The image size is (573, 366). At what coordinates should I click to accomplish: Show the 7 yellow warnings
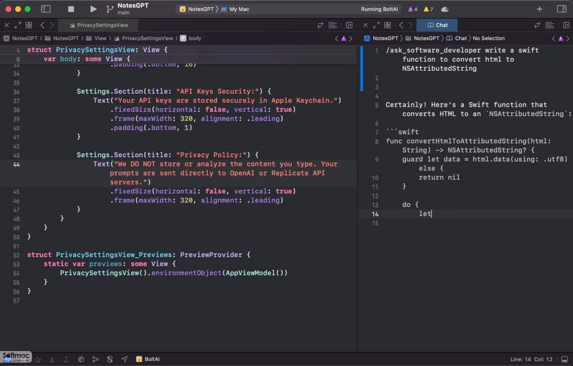(428, 9)
